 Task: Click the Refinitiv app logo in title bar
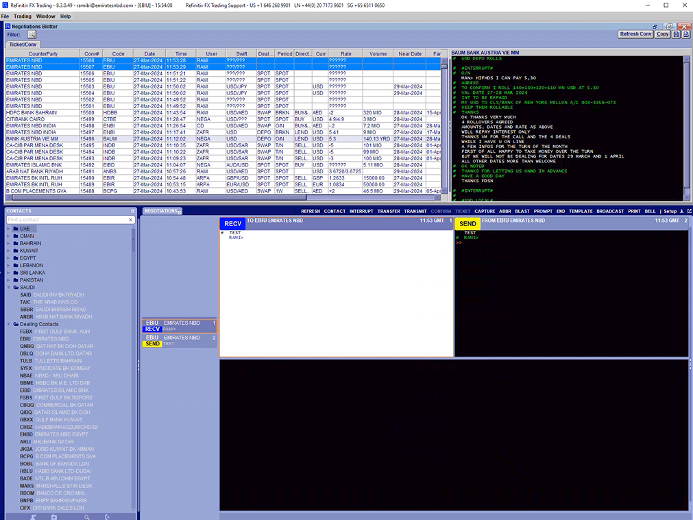click(5, 5)
